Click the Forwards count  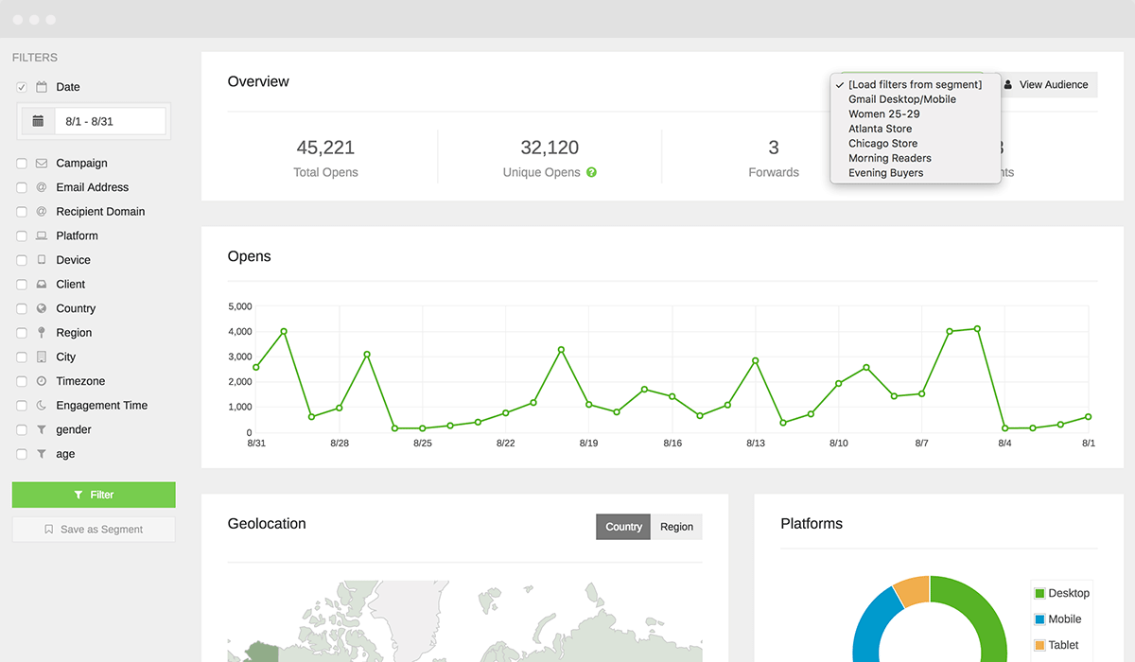click(774, 148)
